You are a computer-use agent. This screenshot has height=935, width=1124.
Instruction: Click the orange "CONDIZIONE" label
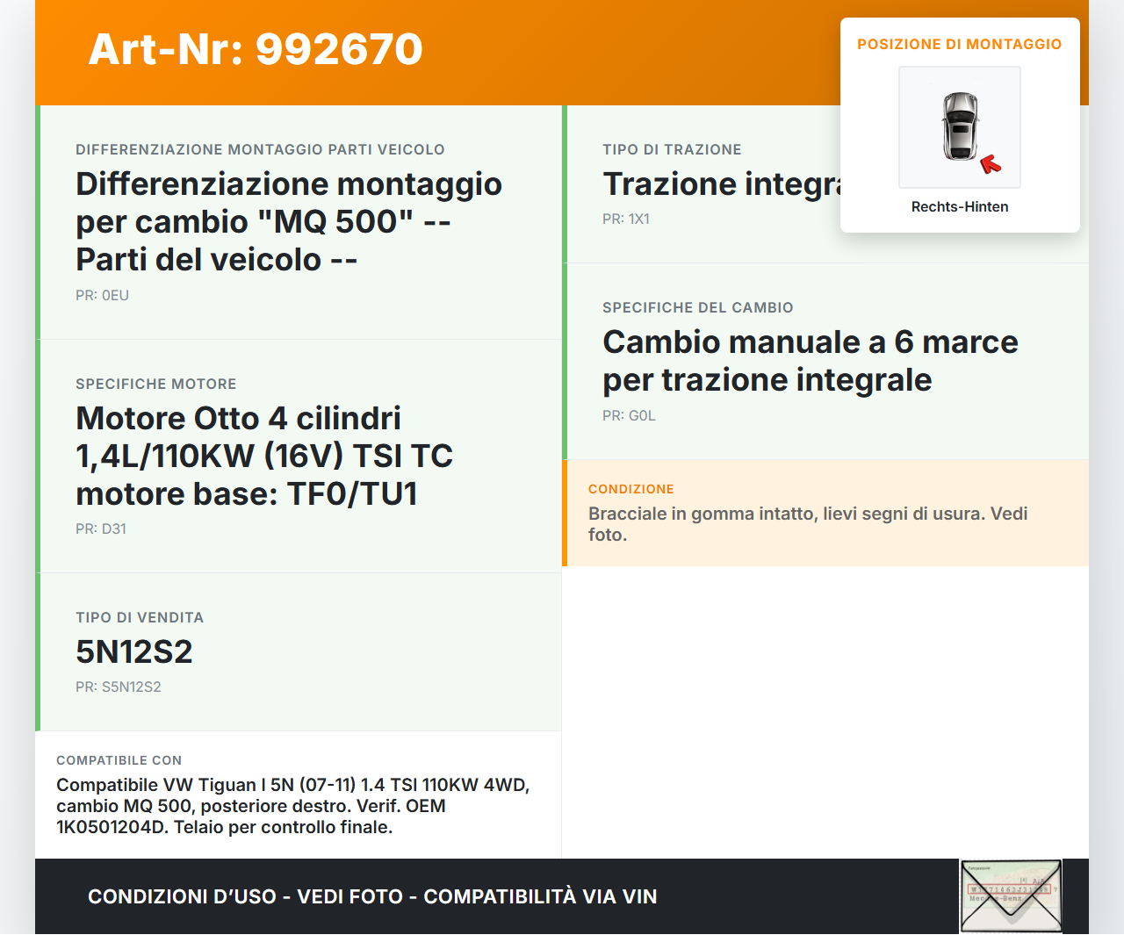click(x=631, y=489)
